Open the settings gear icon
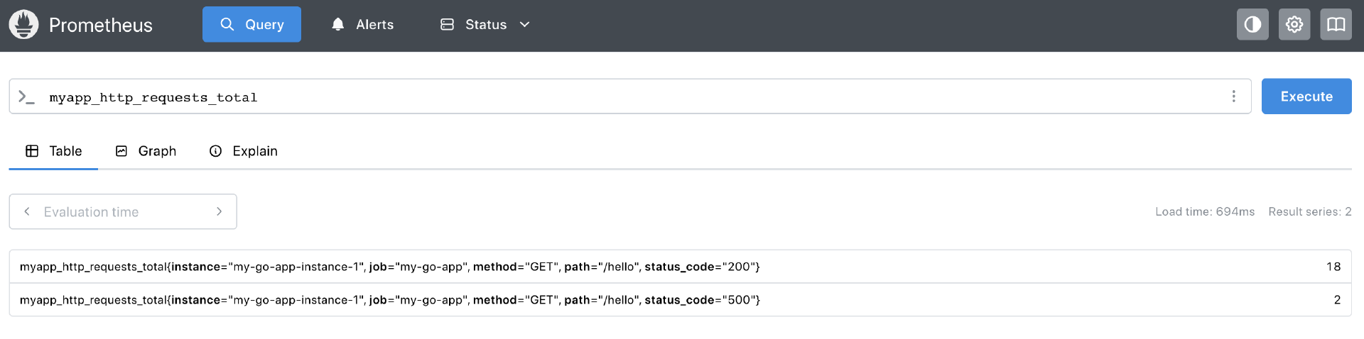The height and width of the screenshot is (339, 1364). coord(1294,25)
